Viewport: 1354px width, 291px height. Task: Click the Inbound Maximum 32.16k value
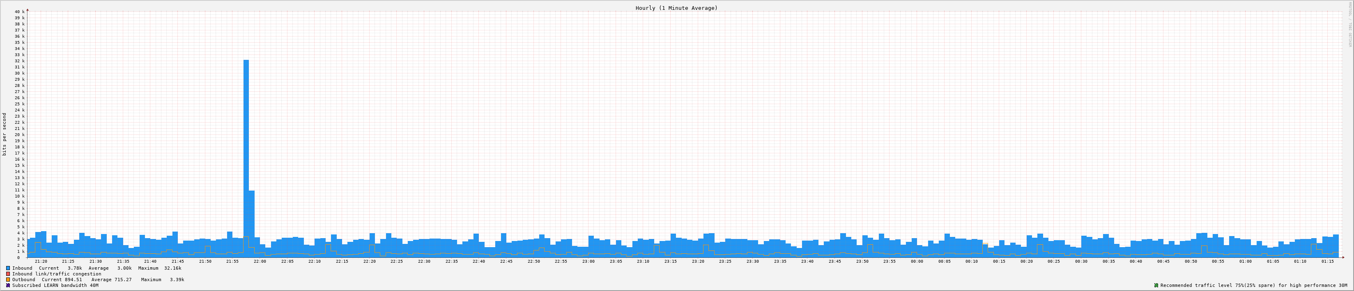tap(172, 268)
